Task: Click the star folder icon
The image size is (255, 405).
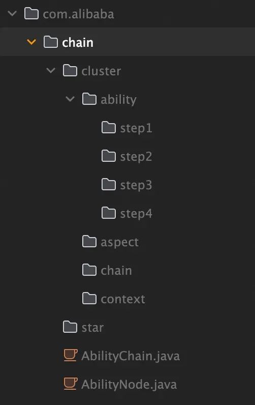Action: click(70, 327)
